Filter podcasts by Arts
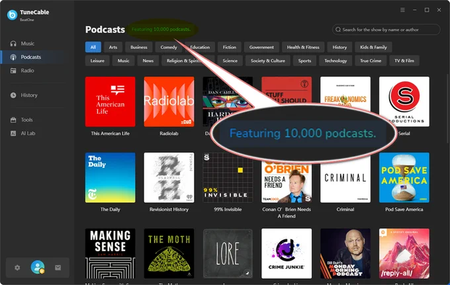 tap(113, 48)
